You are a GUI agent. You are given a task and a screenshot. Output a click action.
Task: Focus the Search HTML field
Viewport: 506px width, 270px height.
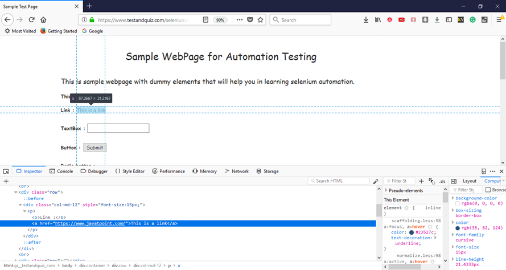[x=339, y=181]
